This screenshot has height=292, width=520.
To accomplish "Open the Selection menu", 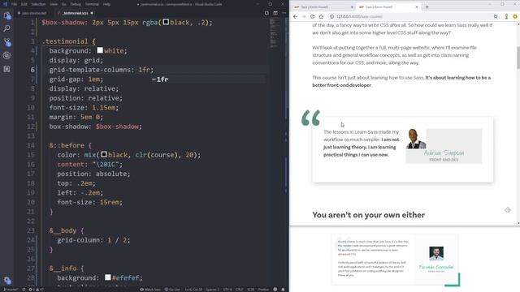I will (38, 4).
